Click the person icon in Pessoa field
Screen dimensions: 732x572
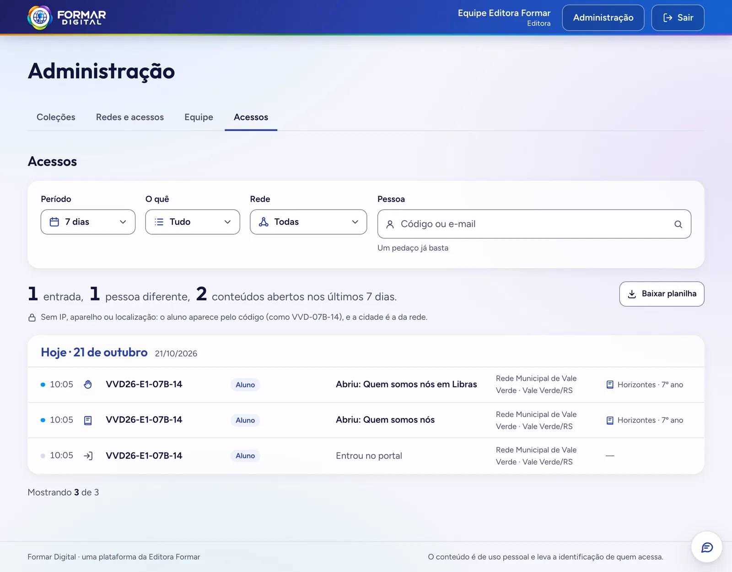pos(390,224)
